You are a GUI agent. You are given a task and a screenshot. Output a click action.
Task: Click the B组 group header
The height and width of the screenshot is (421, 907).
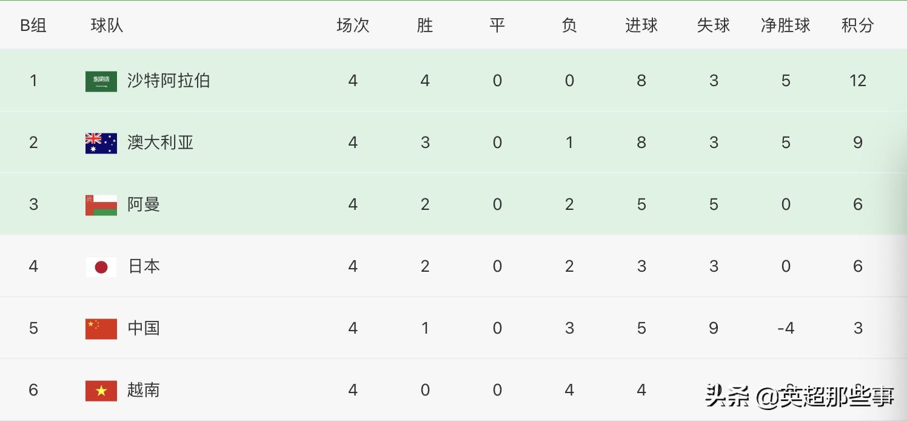[33, 25]
